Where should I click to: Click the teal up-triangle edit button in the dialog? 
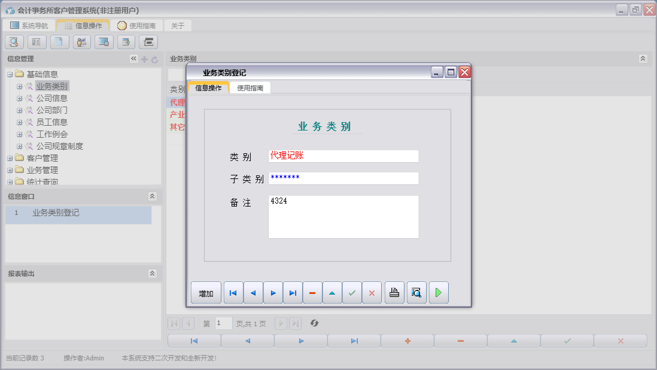(332, 293)
